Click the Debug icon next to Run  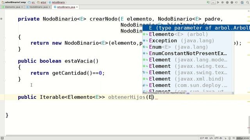coord(223,2)
